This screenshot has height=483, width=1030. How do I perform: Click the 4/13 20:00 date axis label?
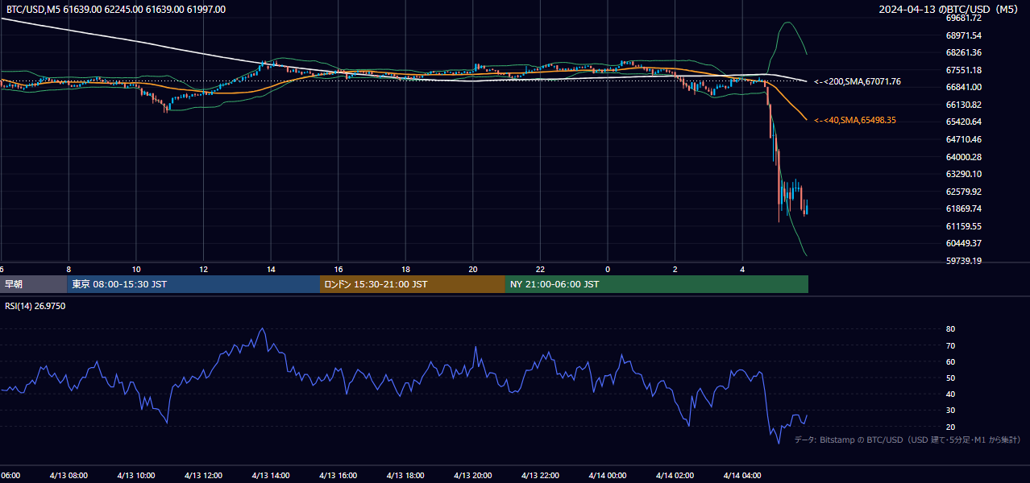click(x=473, y=476)
